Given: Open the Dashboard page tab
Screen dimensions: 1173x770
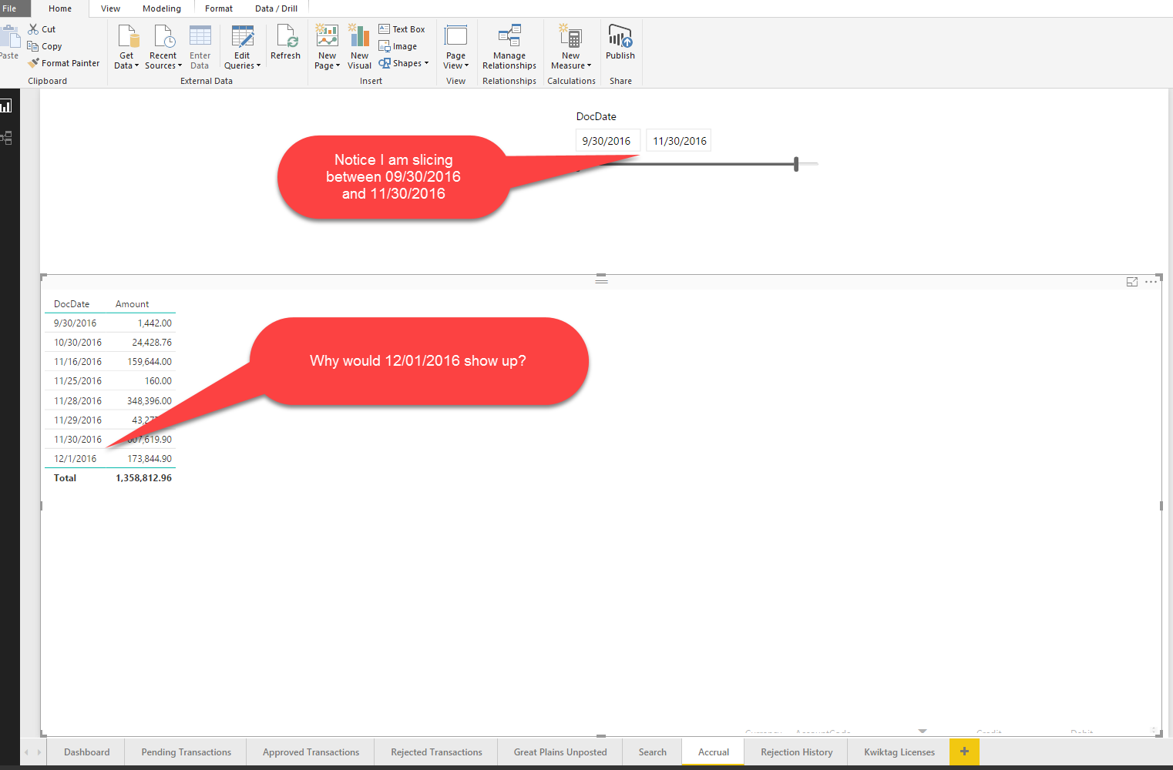Looking at the screenshot, I should coord(86,752).
